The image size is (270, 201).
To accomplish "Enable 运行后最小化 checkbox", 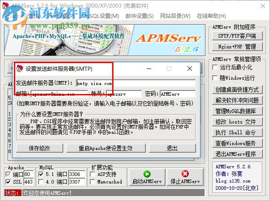I will 215,67.
